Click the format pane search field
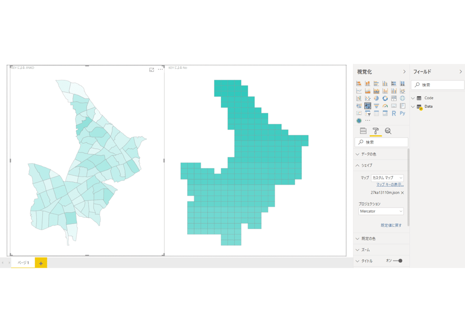The height and width of the screenshot is (332, 465). click(381, 142)
